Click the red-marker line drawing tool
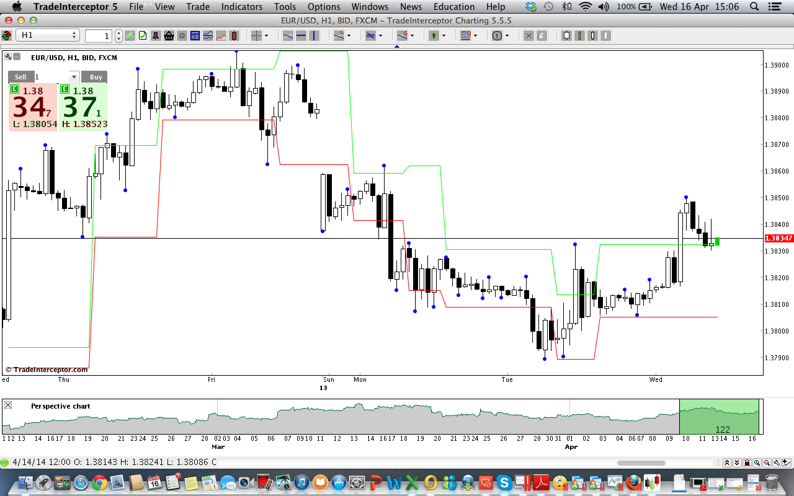 tap(339, 35)
